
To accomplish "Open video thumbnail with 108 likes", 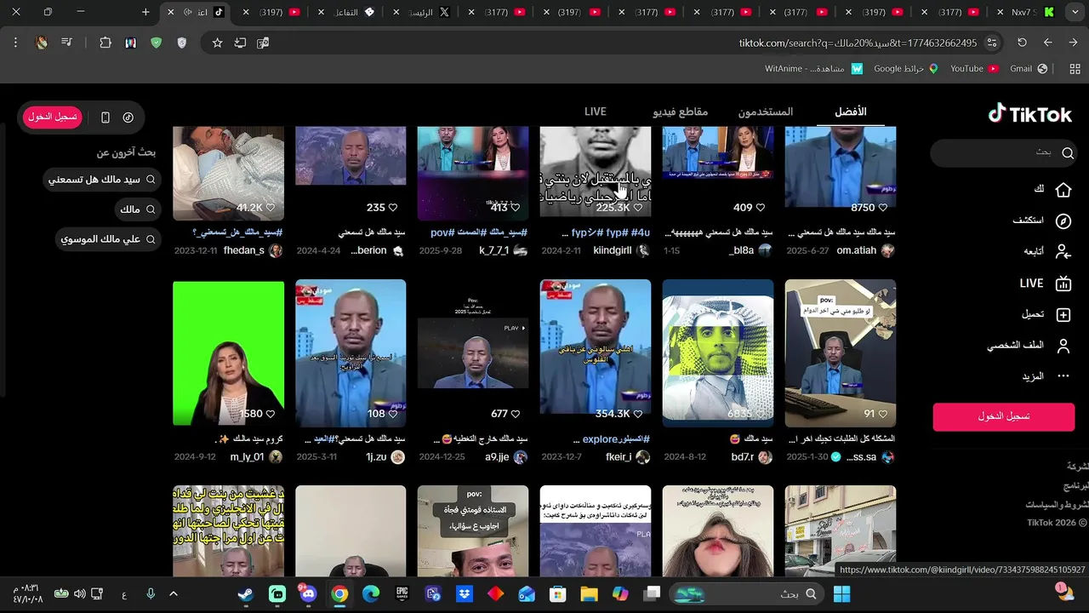I will click(351, 352).
